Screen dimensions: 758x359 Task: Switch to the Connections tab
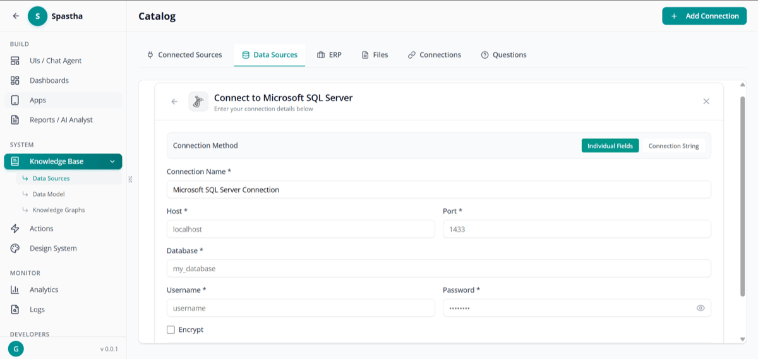point(435,55)
